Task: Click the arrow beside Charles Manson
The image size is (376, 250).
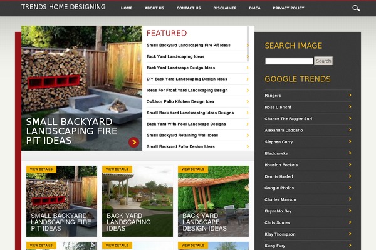Action: coord(350,199)
